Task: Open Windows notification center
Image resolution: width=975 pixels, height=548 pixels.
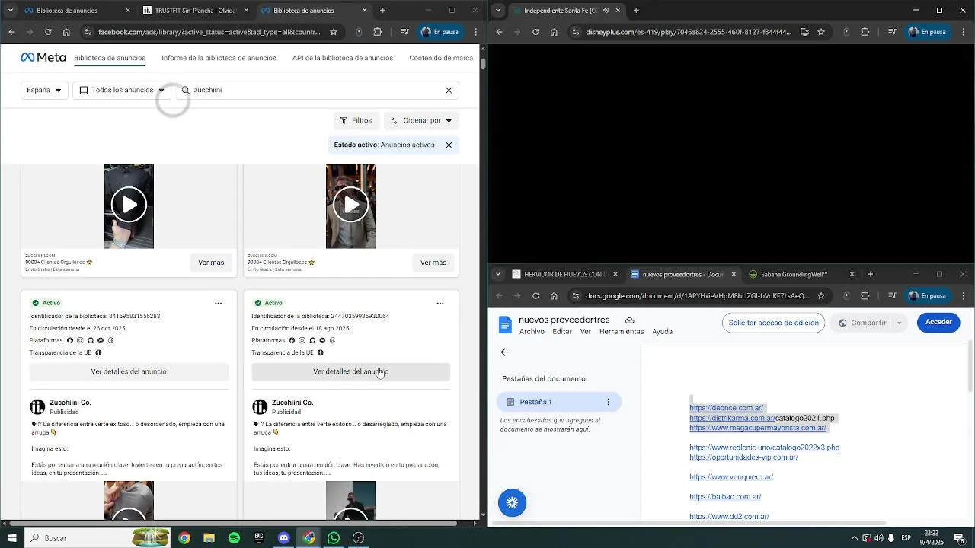Action: pyautogui.click(x=959, y=538)
